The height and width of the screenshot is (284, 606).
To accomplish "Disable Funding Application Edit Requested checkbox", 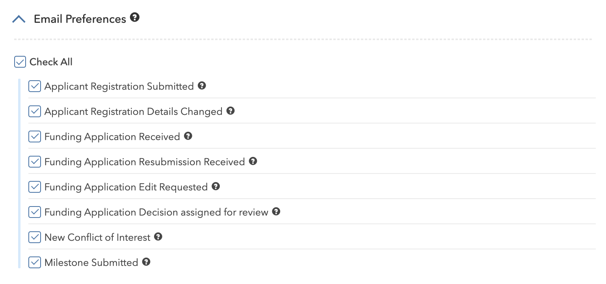I will [x=35, y=187].
